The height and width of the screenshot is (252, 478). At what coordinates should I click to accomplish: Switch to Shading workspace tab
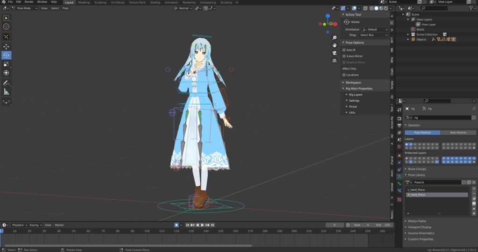[155, 2]
